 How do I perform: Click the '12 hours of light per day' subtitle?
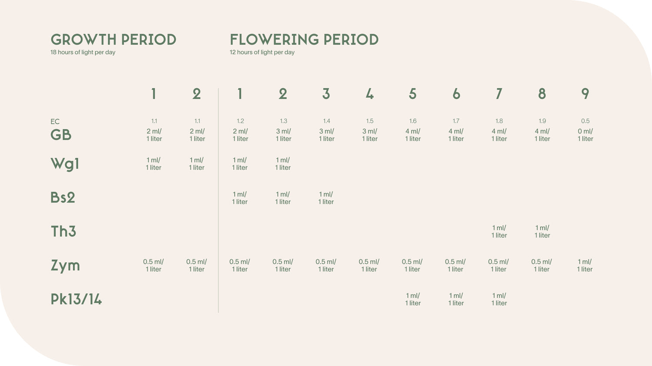262,52
